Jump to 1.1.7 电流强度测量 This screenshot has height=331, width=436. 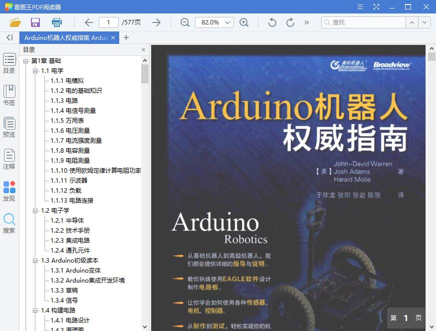76,141
